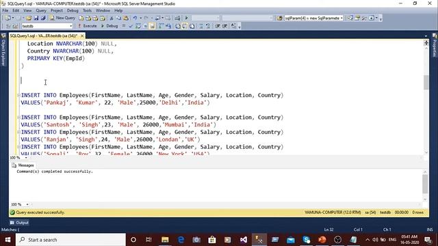Screen dimensions: 438x246
Task: Click the editor split bar handle
Action: (x=426, y=42)
